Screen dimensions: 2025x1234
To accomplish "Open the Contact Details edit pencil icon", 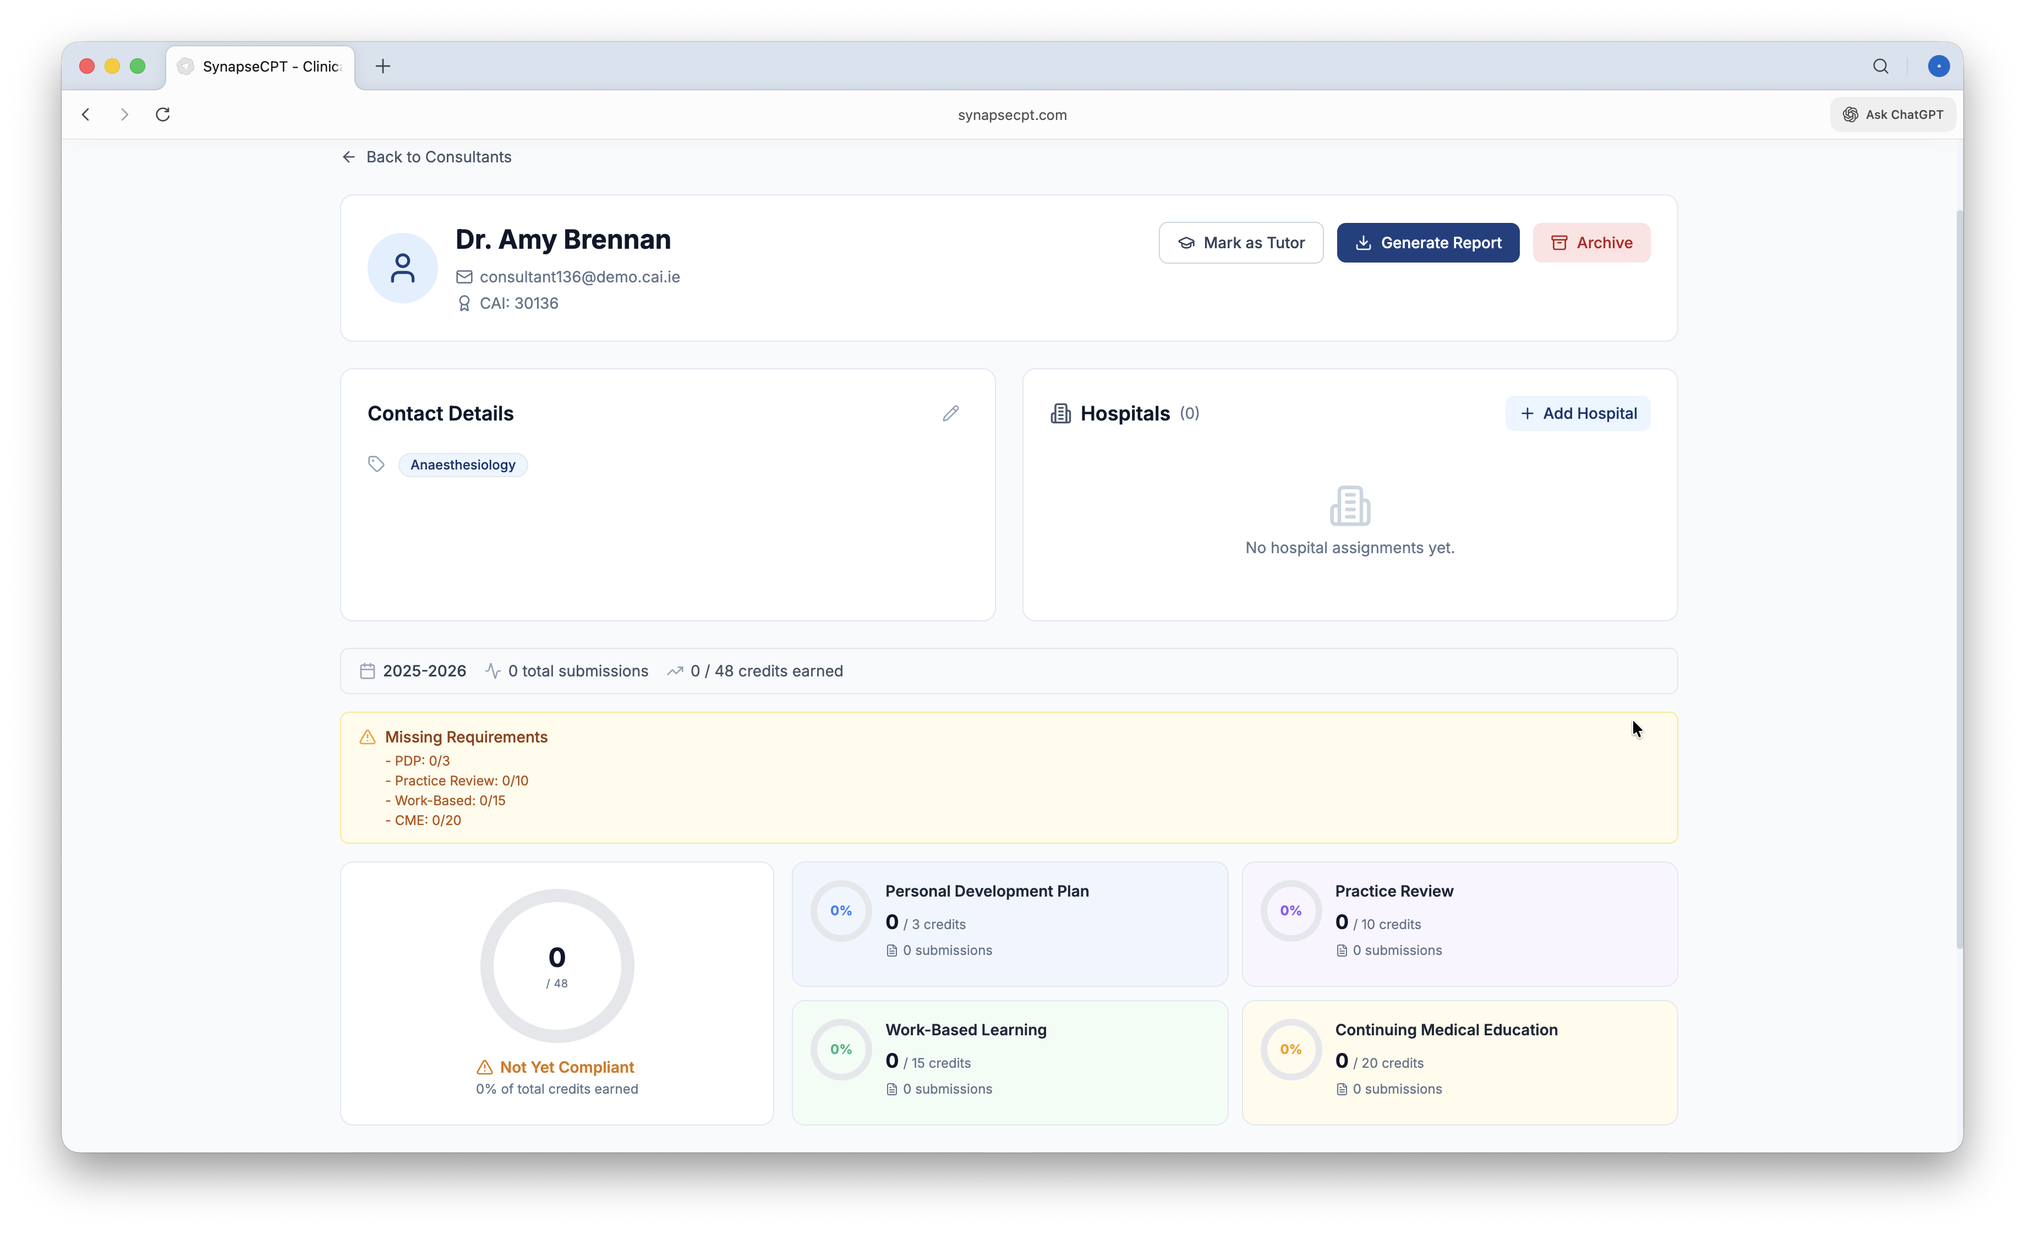I will (x=951, y=413).
